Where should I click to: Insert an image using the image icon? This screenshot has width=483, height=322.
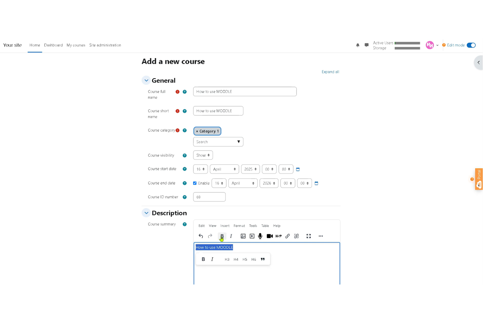point(243,236)
